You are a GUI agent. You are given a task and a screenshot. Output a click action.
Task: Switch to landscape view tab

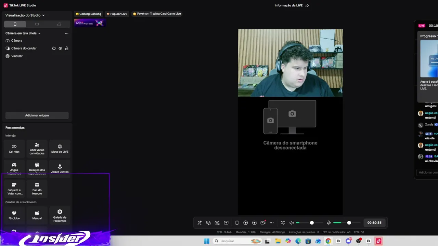coord(37,24)
